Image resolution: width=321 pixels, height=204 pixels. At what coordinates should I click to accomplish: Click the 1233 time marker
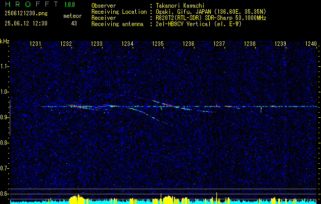[96, 43]
